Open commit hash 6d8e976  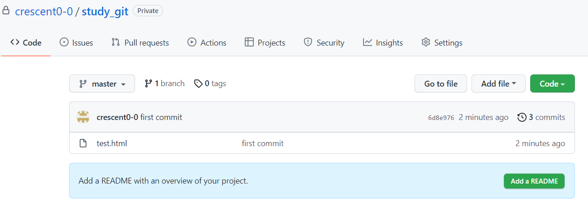441,118
